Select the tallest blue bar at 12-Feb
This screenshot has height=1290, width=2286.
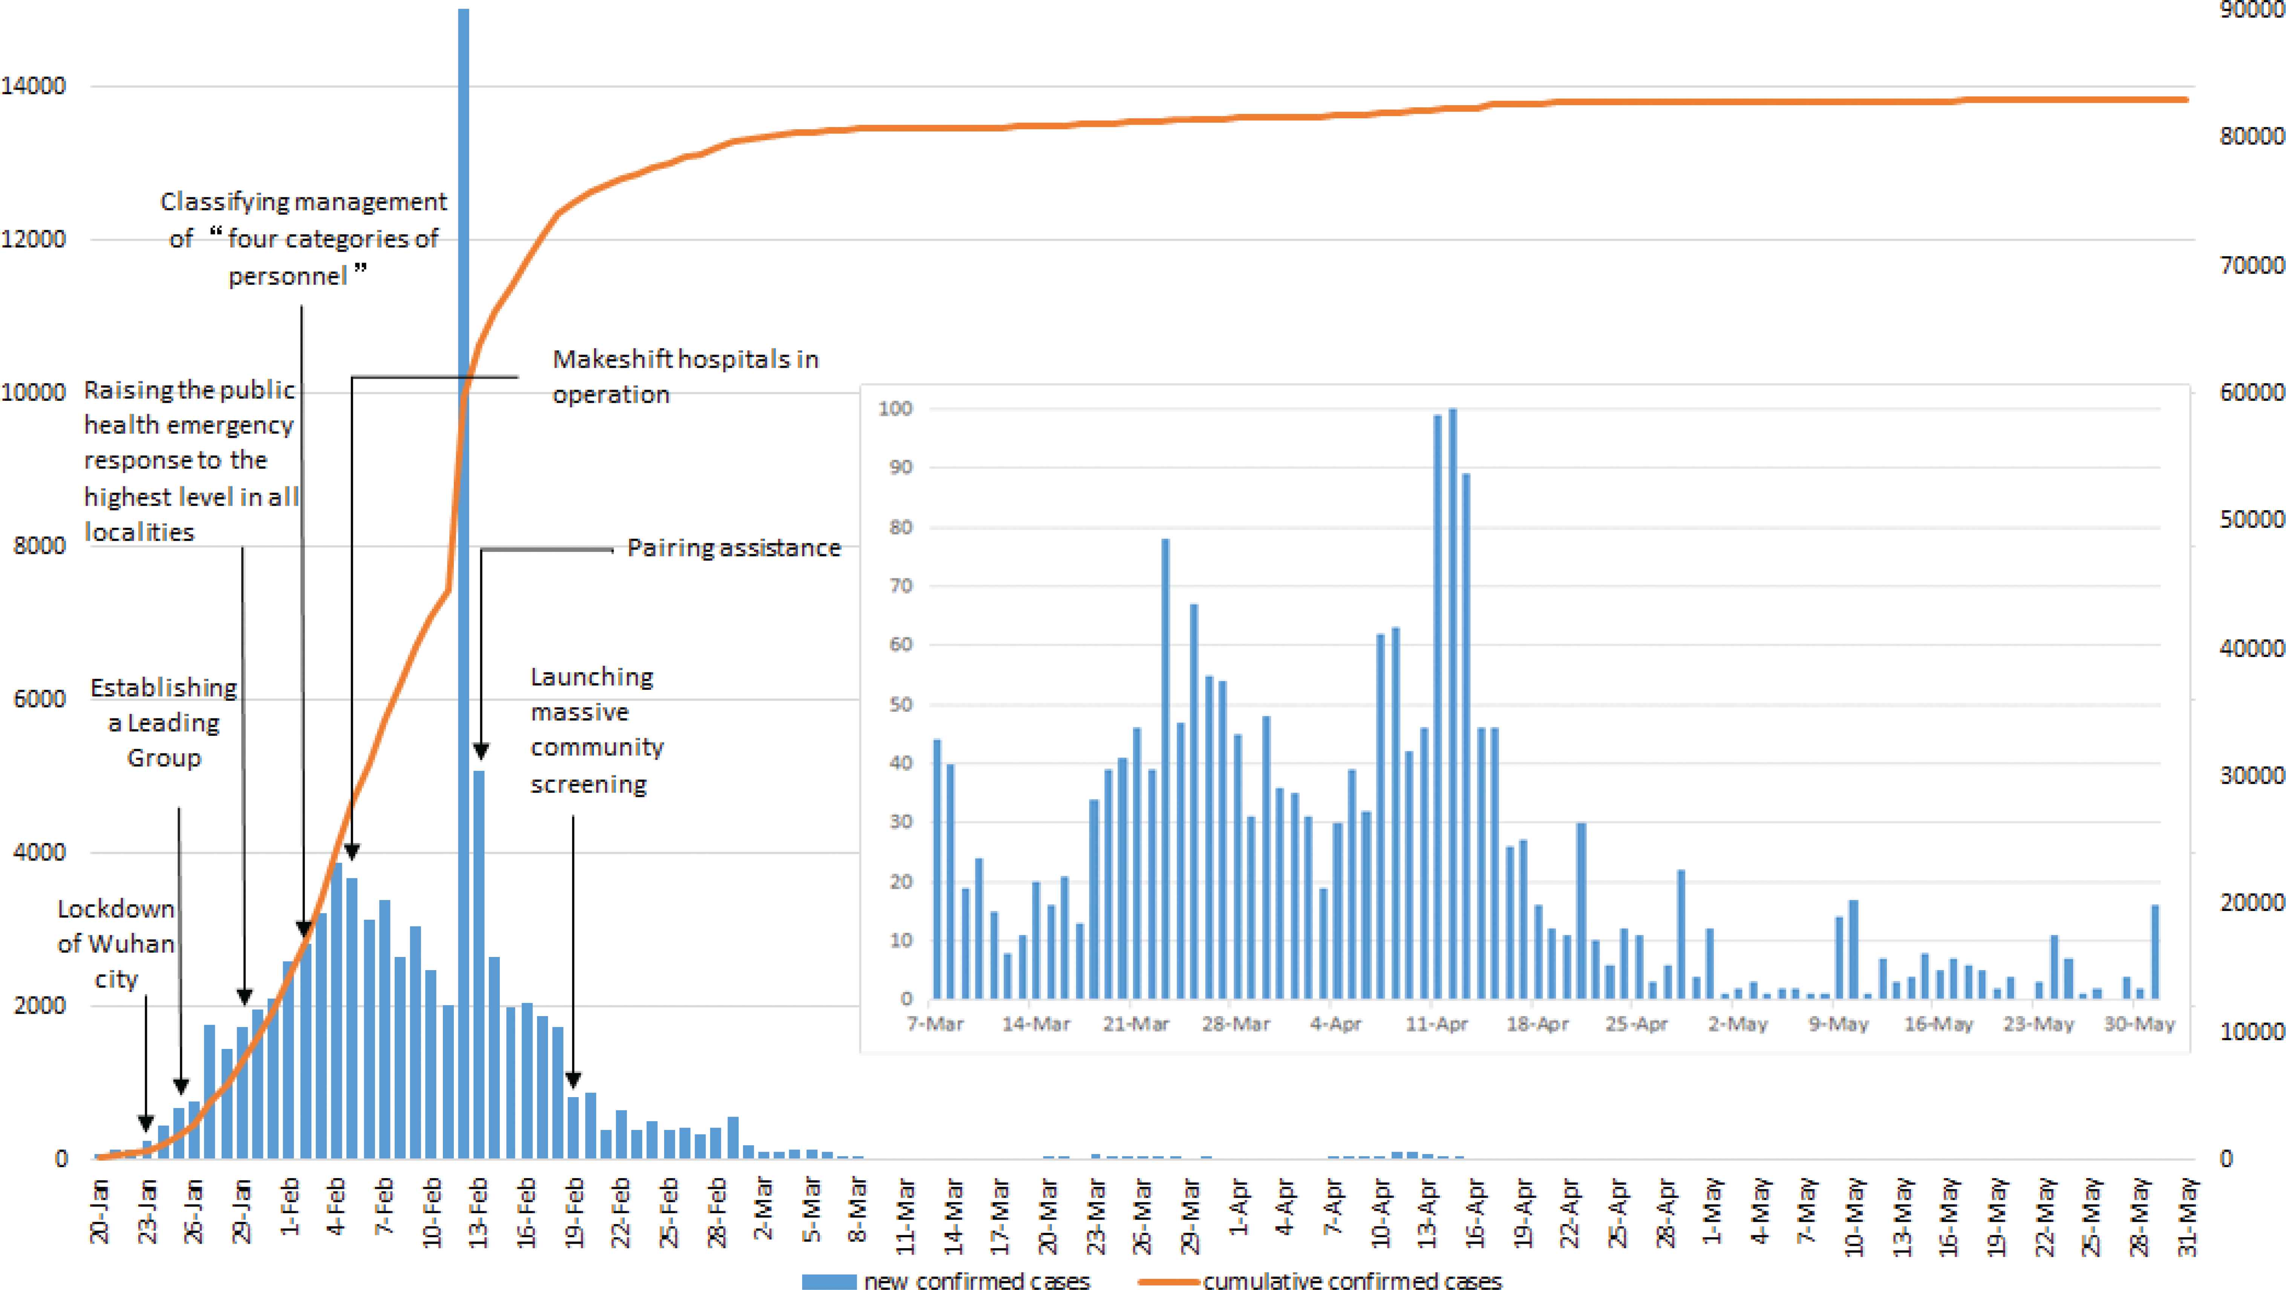[x=463, y=583]
